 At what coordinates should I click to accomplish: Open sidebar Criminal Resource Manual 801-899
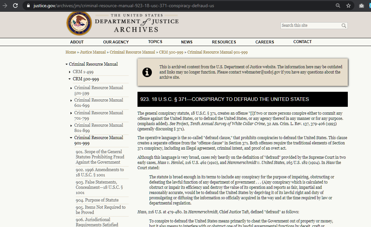pyautogui.click(x=99, y=128)
